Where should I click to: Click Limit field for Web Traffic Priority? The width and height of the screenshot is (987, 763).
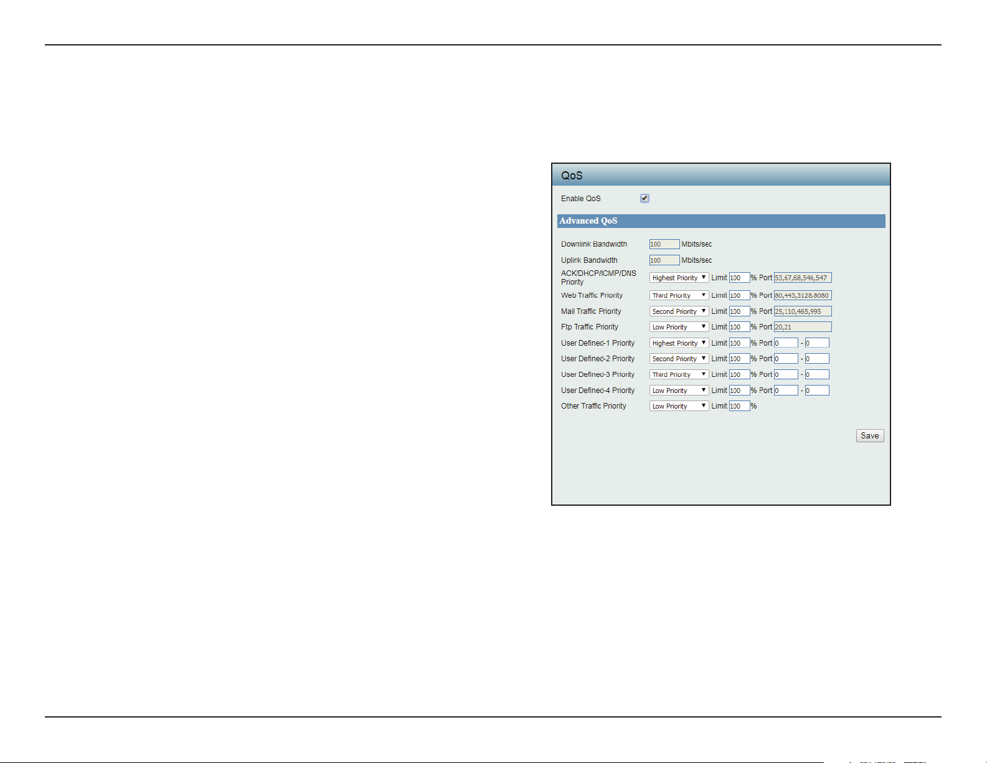[739, 295]
